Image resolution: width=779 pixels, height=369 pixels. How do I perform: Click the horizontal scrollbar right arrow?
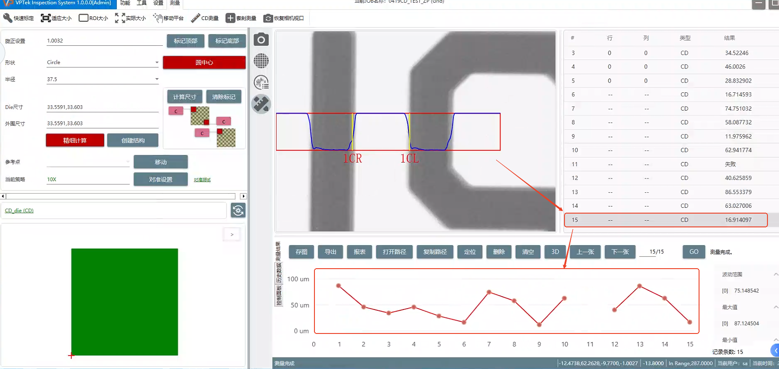(x=243, y=196)
